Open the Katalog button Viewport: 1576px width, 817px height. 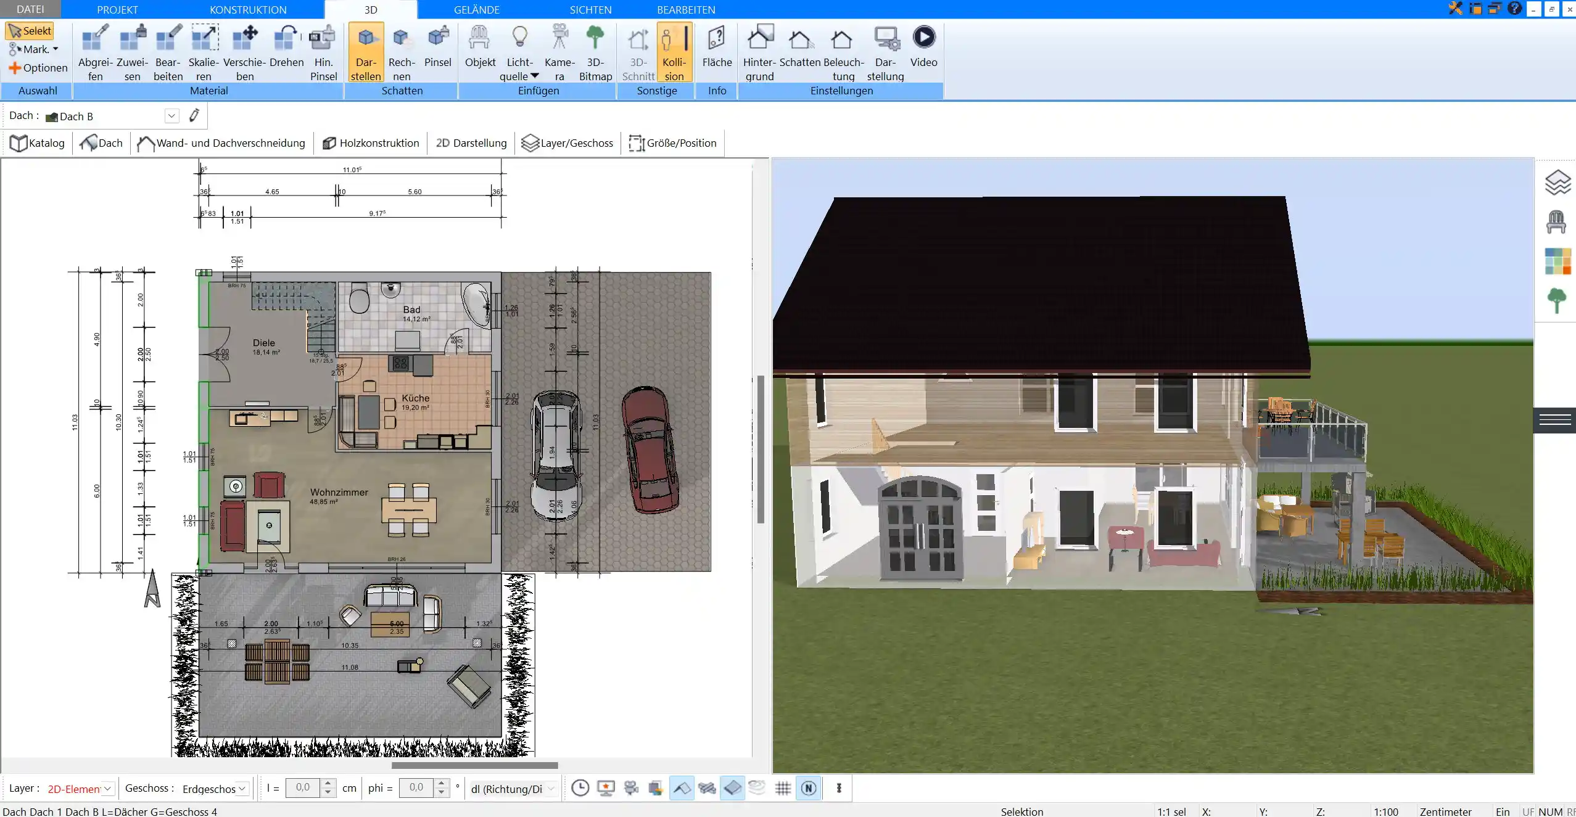point(37,143)
